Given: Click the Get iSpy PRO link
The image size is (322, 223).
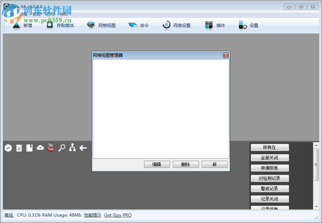Looking at the screenshot, I should click(118, 215).
